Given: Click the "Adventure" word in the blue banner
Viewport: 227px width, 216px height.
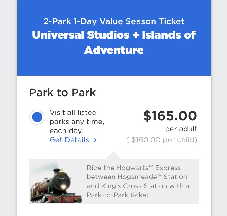Looking at the screenshot, I should point(114,50).
